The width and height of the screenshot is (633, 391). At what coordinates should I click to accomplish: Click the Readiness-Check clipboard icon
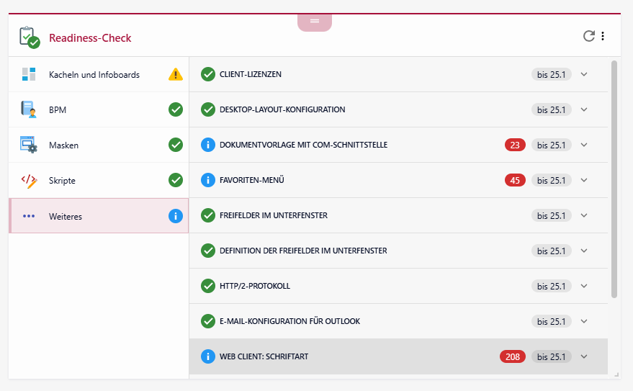(x=29, y=37)
